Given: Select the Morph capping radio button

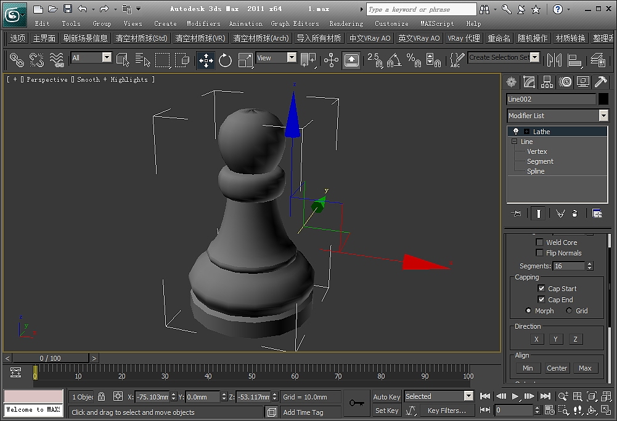Looking at the screenshot, I should coord(528,311).
